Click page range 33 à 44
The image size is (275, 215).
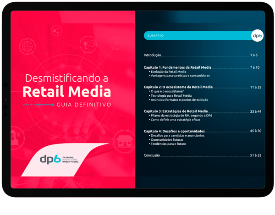point(256,111)
